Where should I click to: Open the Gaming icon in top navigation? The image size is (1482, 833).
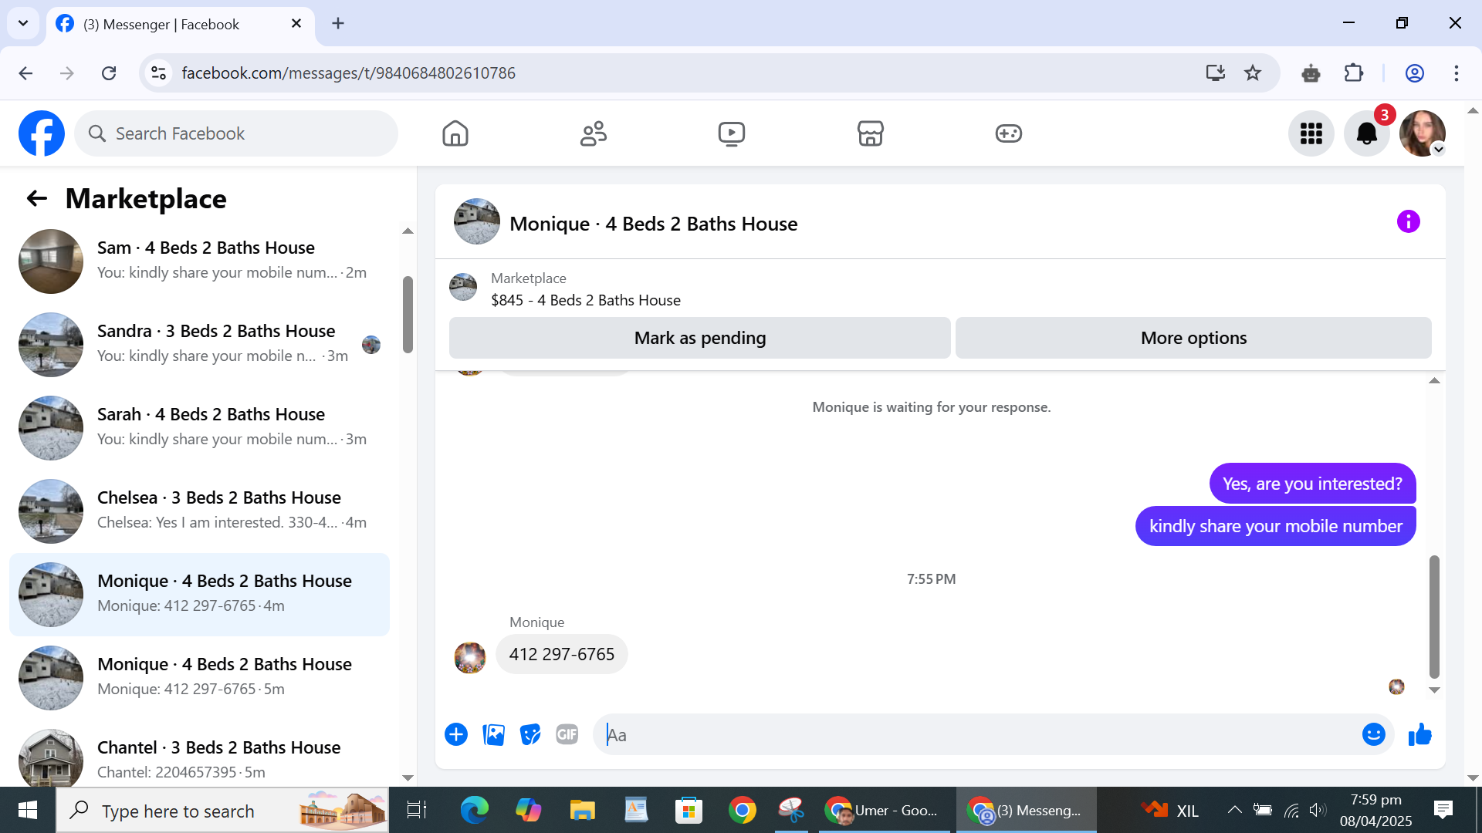coord(1008,133)
